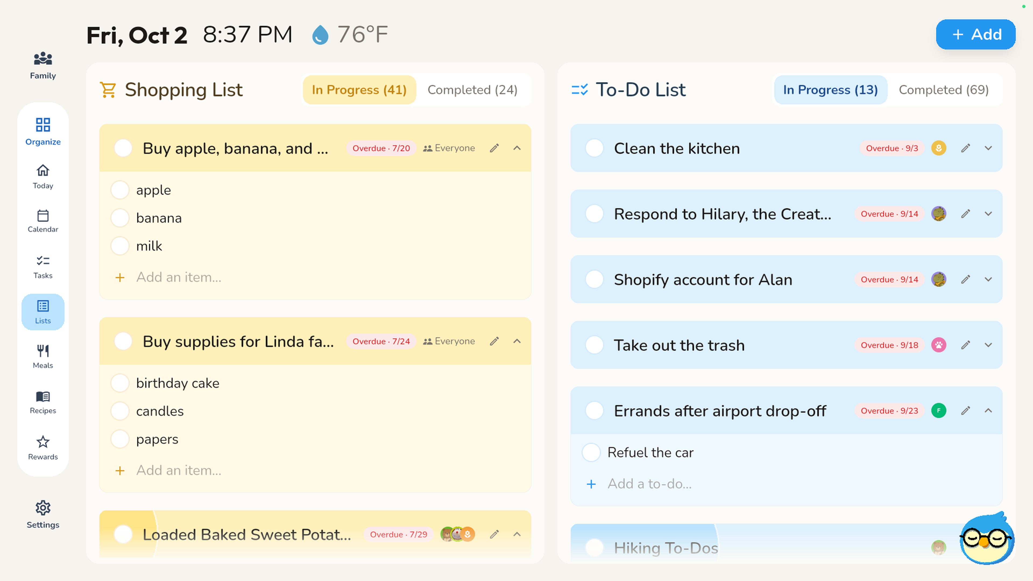Image resolution: width=1033 pixels, height=581 pixels.
Task: Expand 'Respond to Hilary, the Creat...' to-do
Action: click(x=988, y=214)
